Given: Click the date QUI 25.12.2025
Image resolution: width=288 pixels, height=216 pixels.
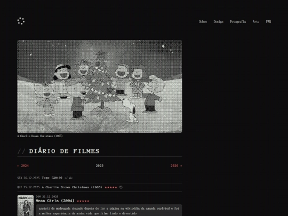Looking at the screenshot, I should coord(28,187).
